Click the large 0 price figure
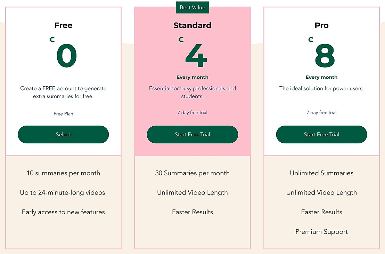The image size is (385, 254). pyautogui.click(x=66, y=56)
